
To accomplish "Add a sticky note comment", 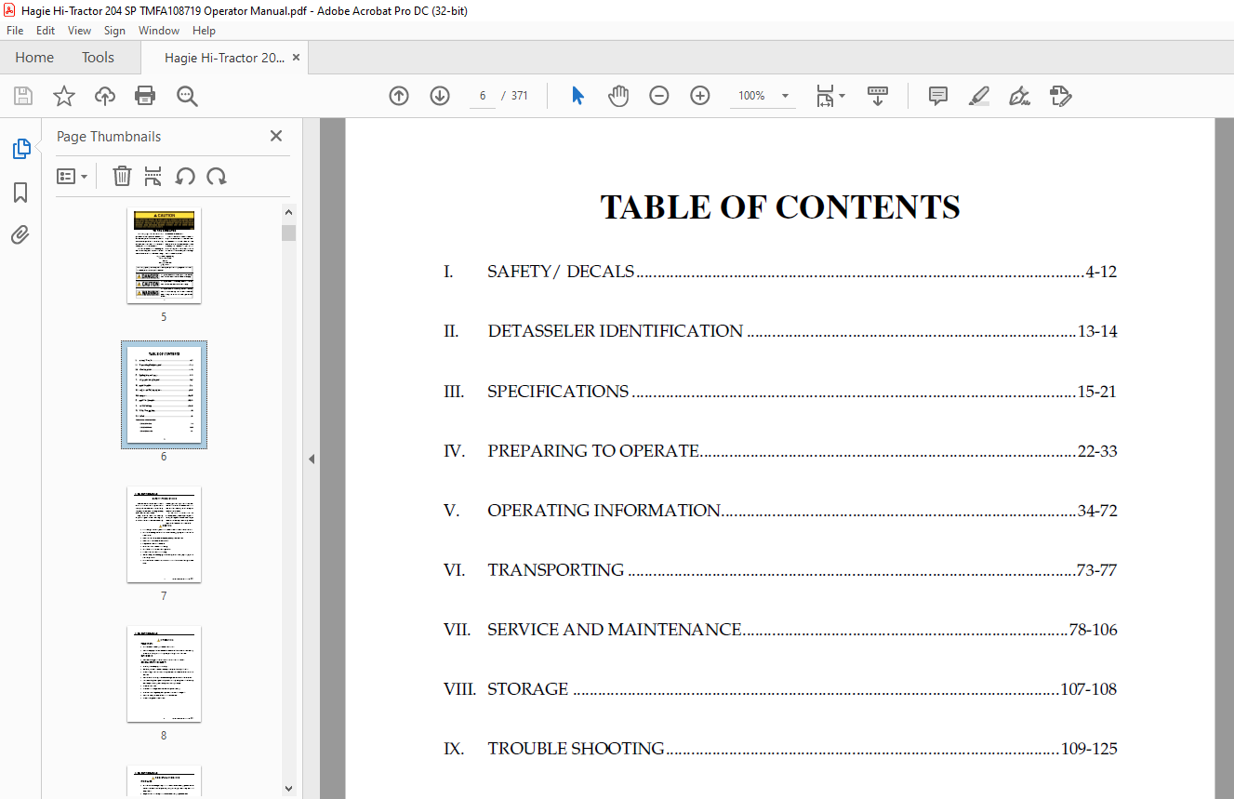I will coord(938,96).
